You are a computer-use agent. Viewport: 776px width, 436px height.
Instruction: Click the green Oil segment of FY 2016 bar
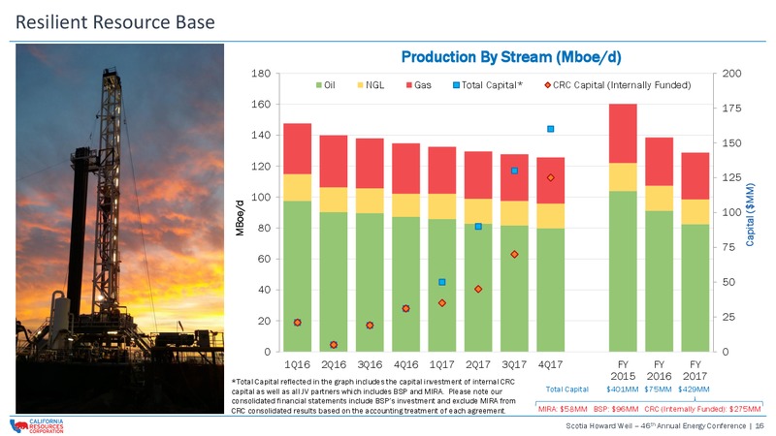click(660, 281)
